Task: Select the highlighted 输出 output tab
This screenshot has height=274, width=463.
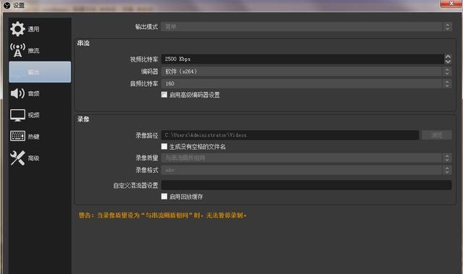Action: pos(40,72)
